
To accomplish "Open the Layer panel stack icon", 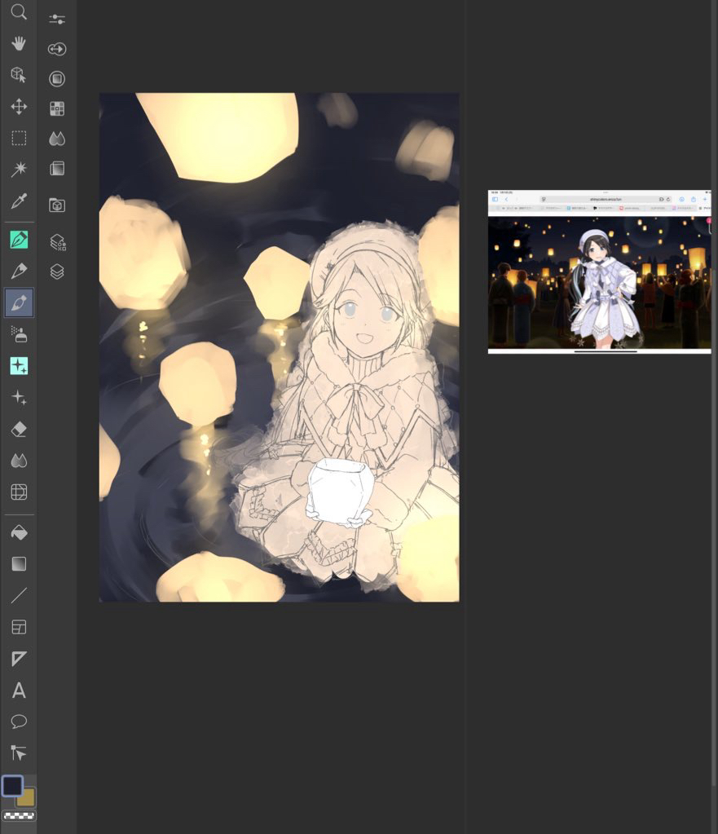I will 57,271.
